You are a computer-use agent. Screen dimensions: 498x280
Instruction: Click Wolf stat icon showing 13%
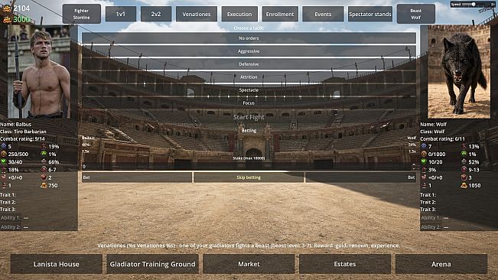pyautogui.click(x=464, y=146)
